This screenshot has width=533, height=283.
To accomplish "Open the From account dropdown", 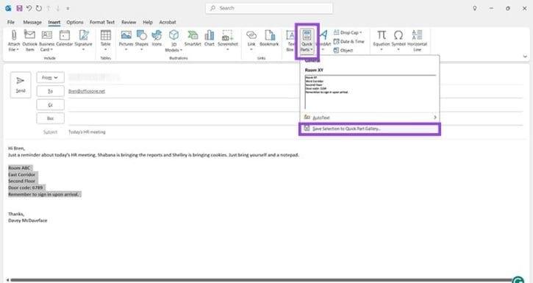I will tap(50, 77).
